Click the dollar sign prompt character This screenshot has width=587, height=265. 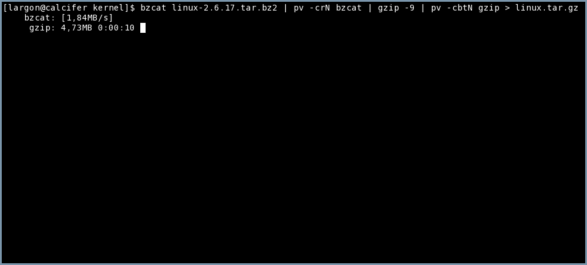click(132, 8)
